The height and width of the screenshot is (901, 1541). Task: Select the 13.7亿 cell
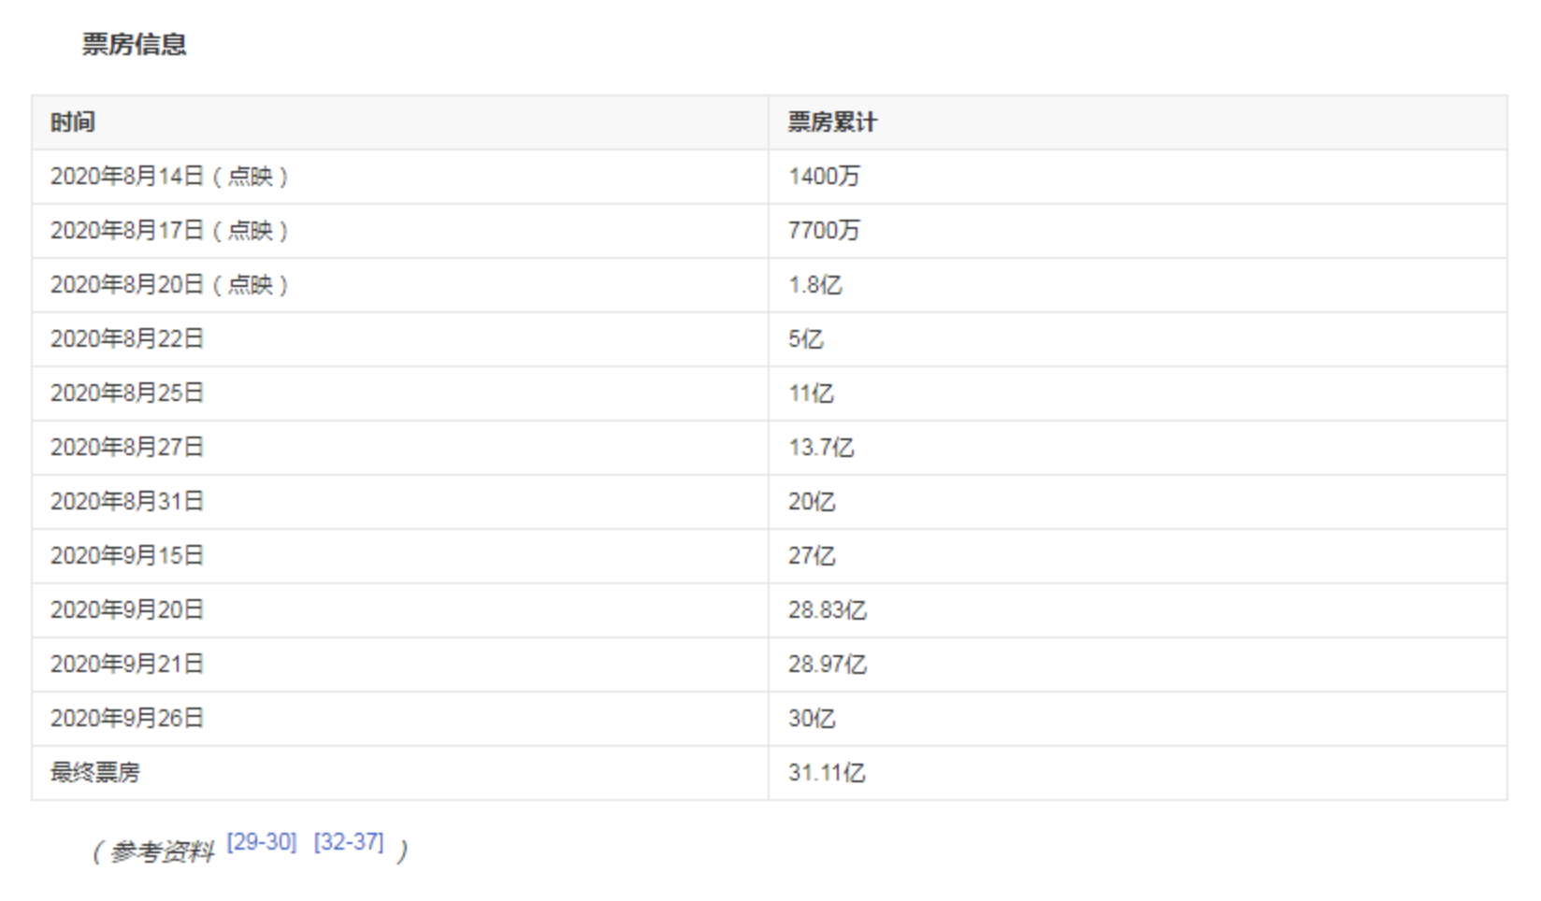tap(1138, 448)
